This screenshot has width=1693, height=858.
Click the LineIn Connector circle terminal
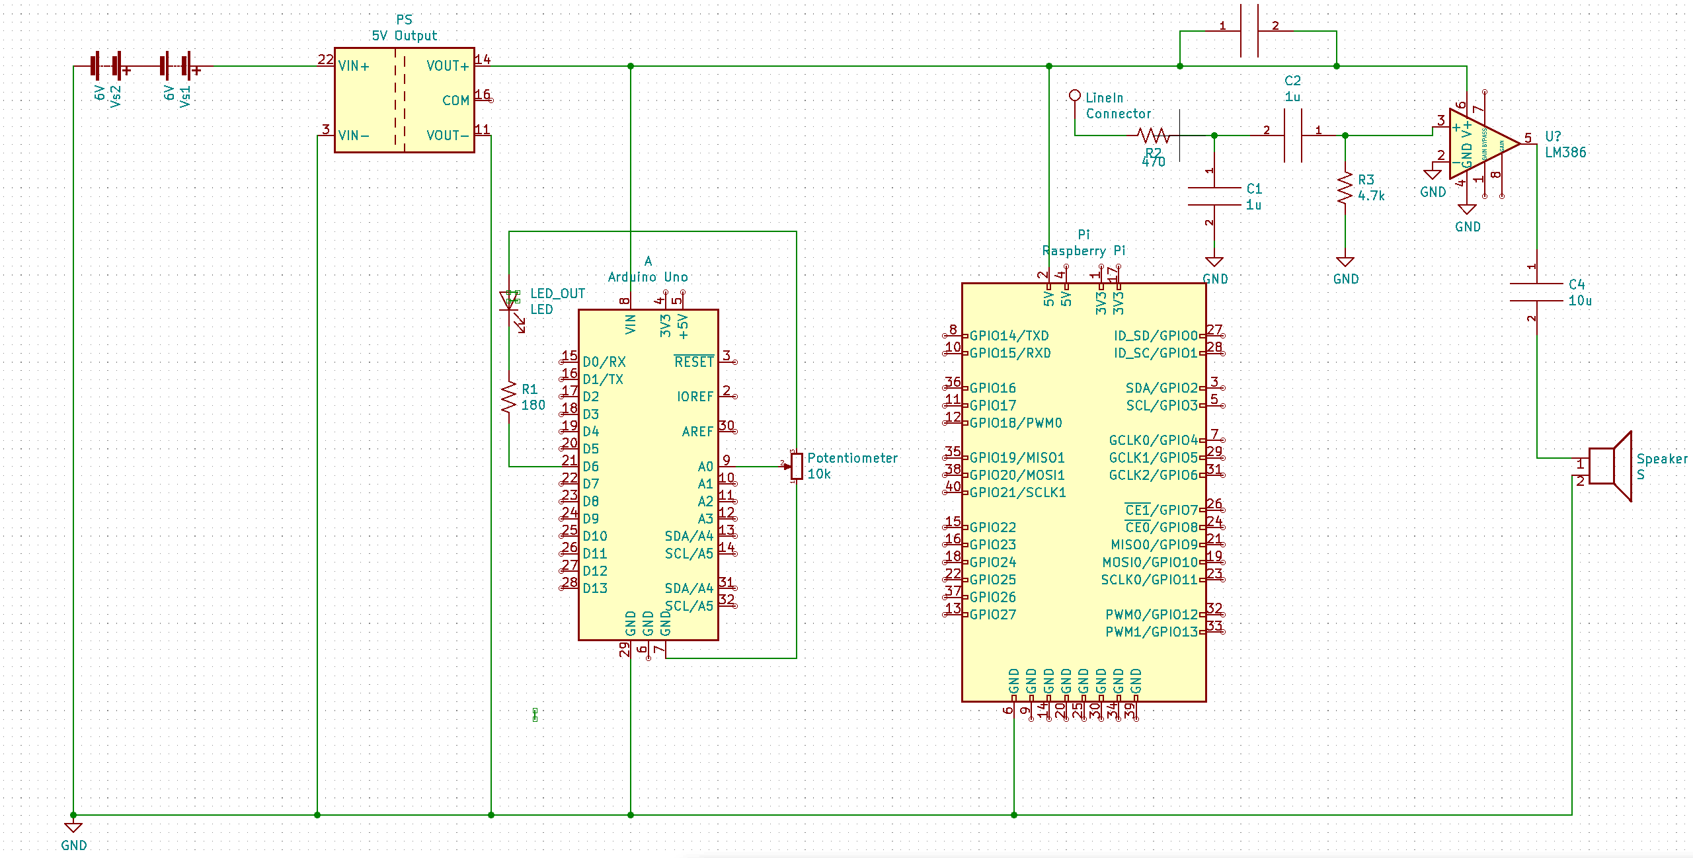click(x=1075, y=96)
